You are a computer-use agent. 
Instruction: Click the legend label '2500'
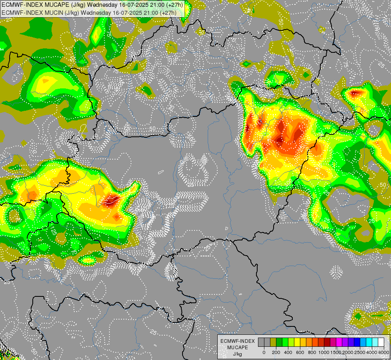[360, 352]
